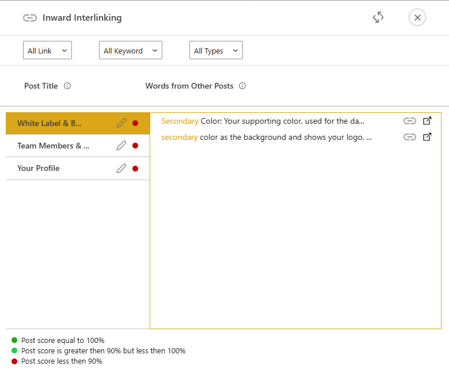Select the White Label & B... post row
The image size is (449, 389).
(78, 123)
